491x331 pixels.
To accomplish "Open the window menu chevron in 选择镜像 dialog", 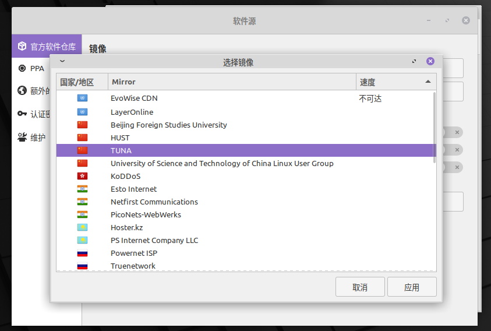I will click(x=62, y=61).
